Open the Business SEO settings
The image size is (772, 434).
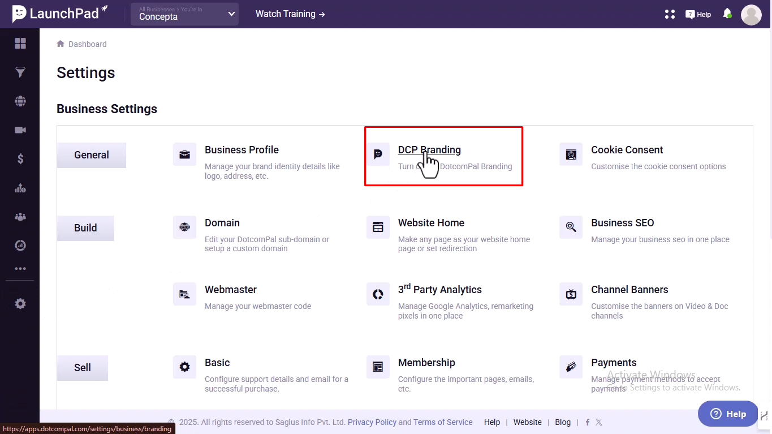623,223
